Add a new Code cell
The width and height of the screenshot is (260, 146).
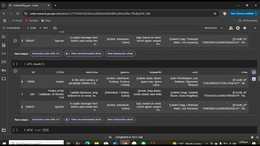click(31, 28)
